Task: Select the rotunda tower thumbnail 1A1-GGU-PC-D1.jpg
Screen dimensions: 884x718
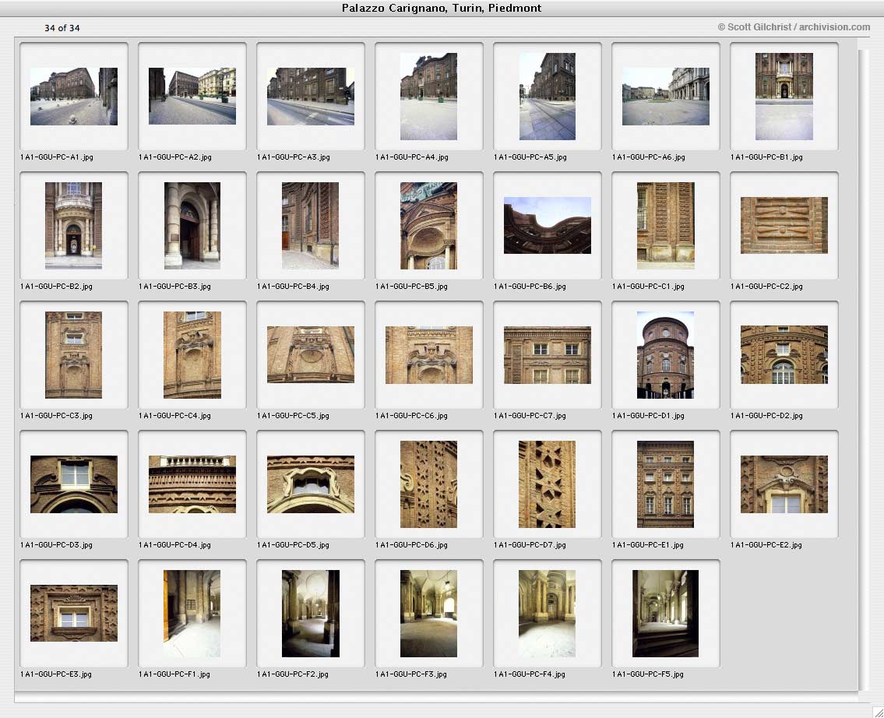Action: click(x=666, y=355)
